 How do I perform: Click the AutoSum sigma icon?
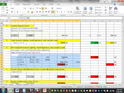[105, 7]
